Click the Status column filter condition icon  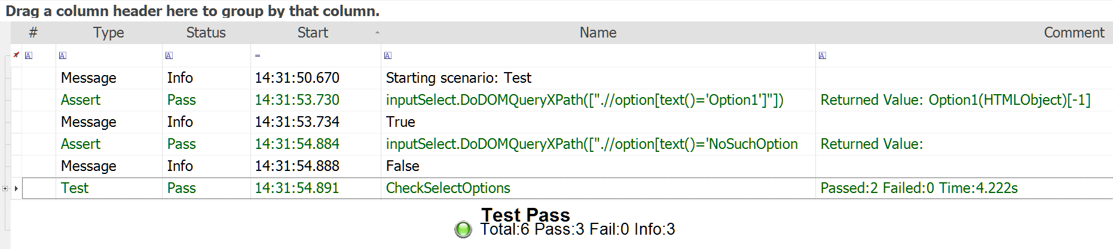tap(169, 55)
